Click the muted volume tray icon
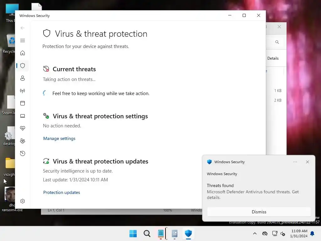This screenshot has height=241, width=321. (283, 233)
